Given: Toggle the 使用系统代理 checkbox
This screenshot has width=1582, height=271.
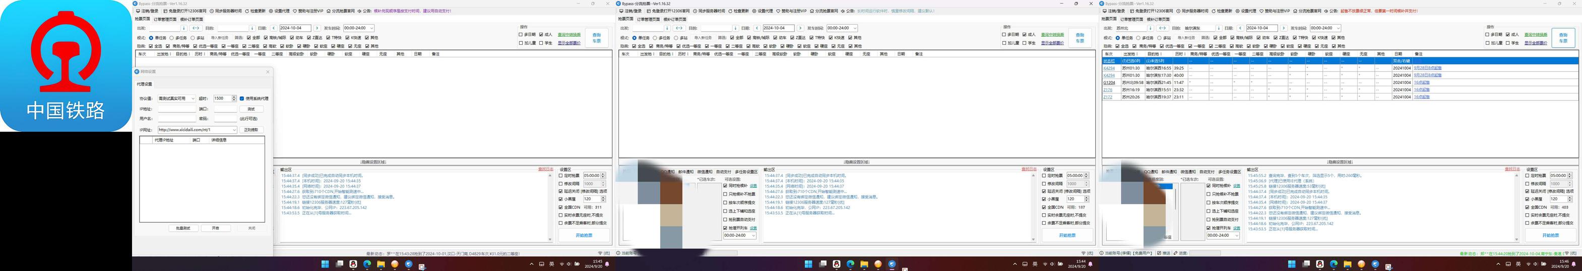Looking at the screenshot, I should click(x=242, y=99).
